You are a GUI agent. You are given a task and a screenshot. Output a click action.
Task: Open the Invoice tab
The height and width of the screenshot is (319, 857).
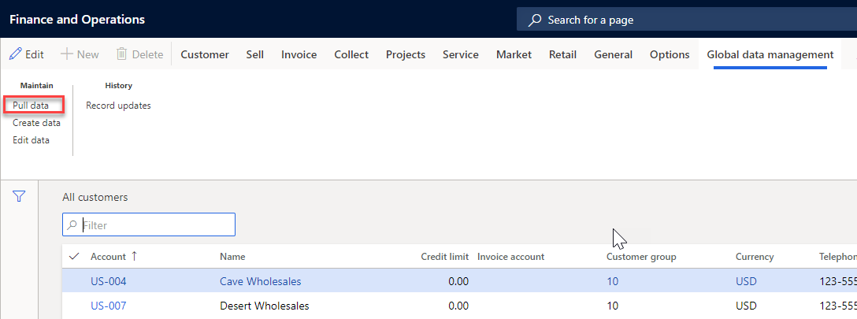pyautogui.click(x=299, y=54)
